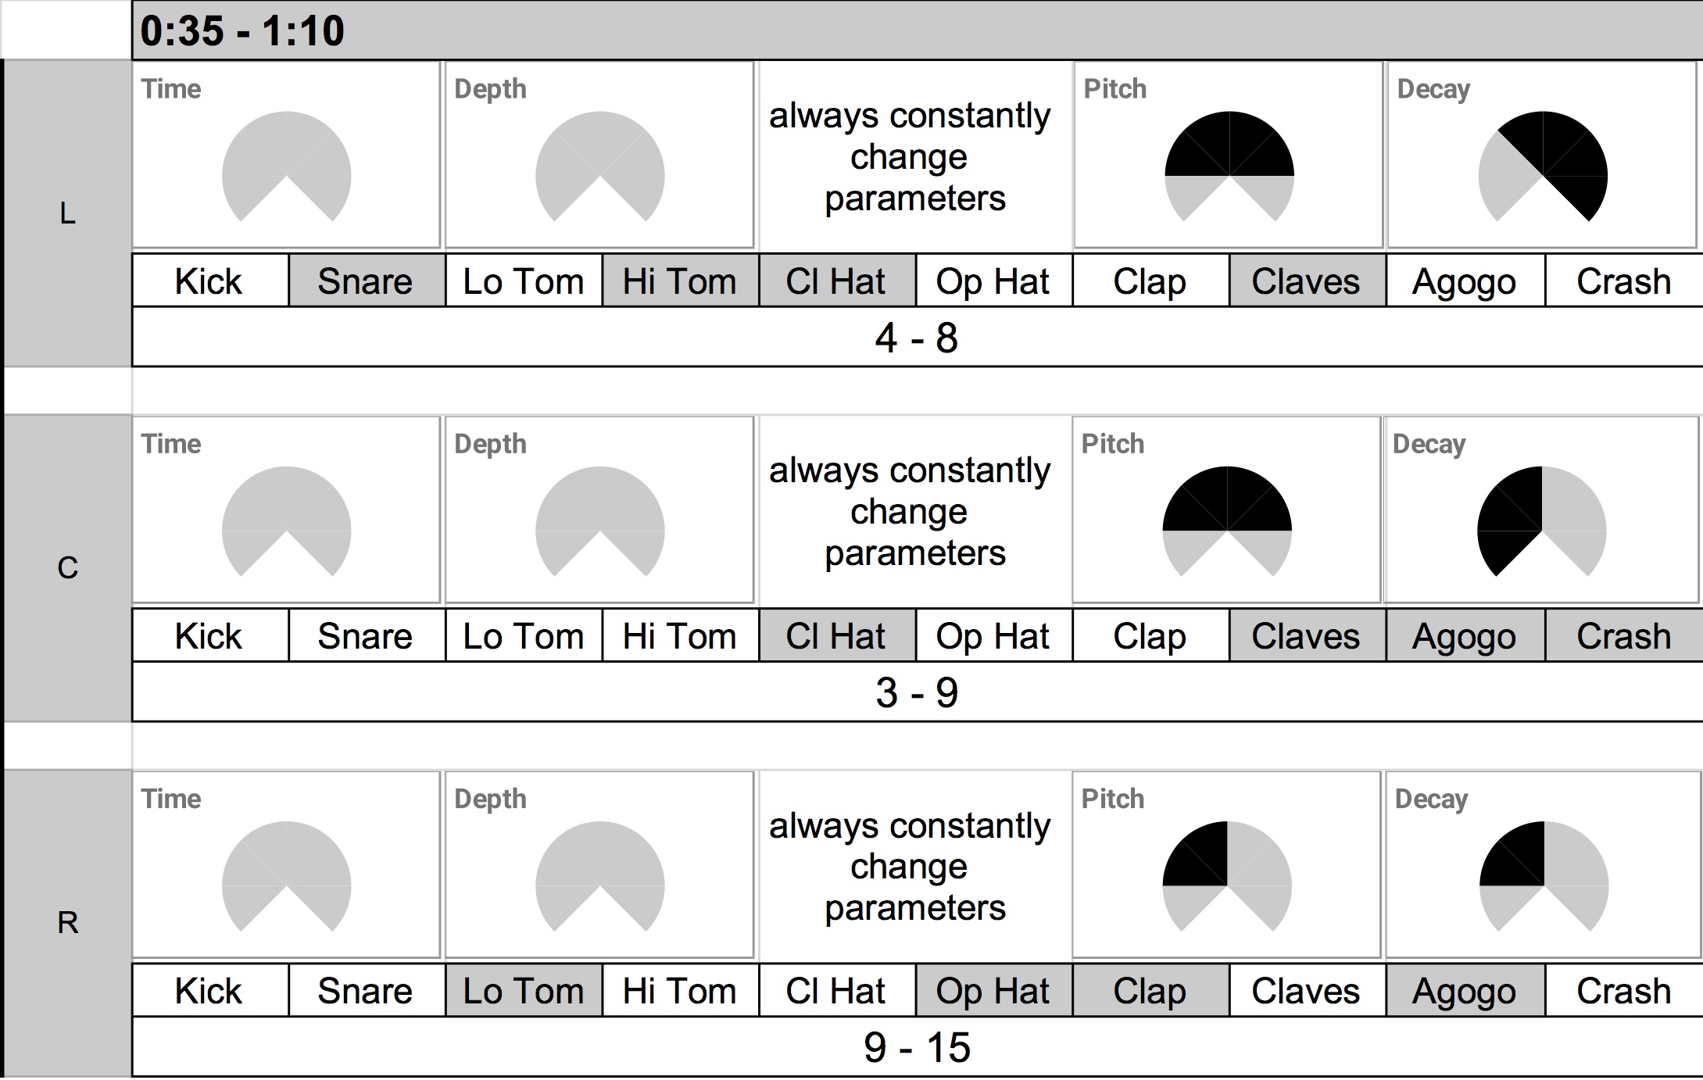Toggle the Hi Tom cell in row L
This screenshot has height=1080, width=1703.
coord(679,281)
